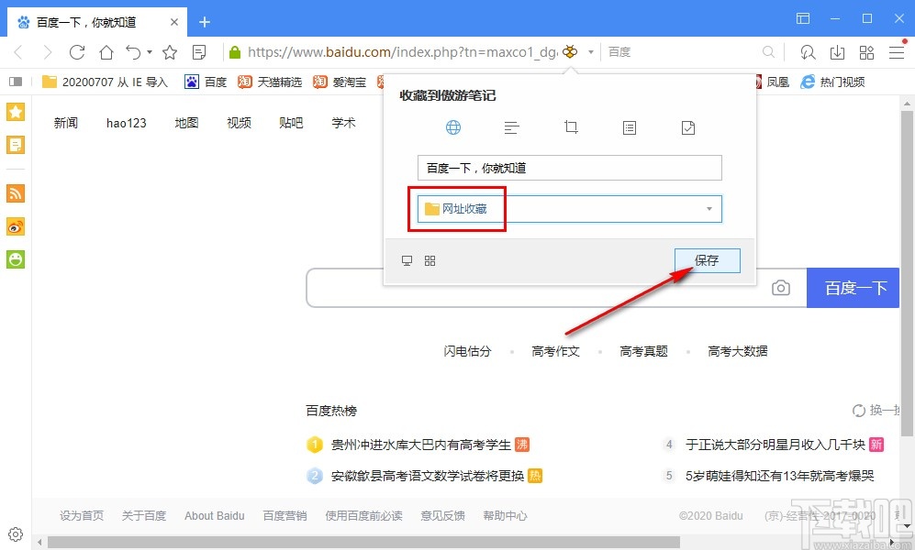Open the Weibo icon in sidebar

point(16,226)
